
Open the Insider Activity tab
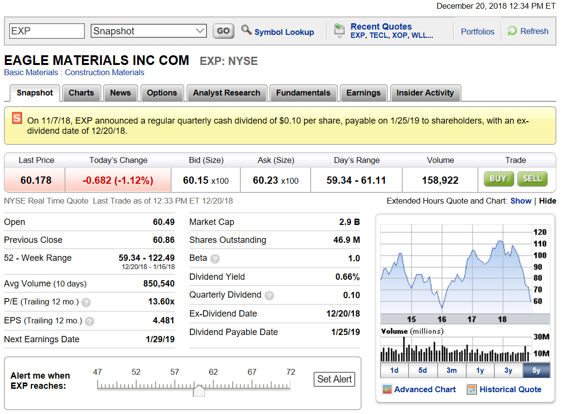425,93
